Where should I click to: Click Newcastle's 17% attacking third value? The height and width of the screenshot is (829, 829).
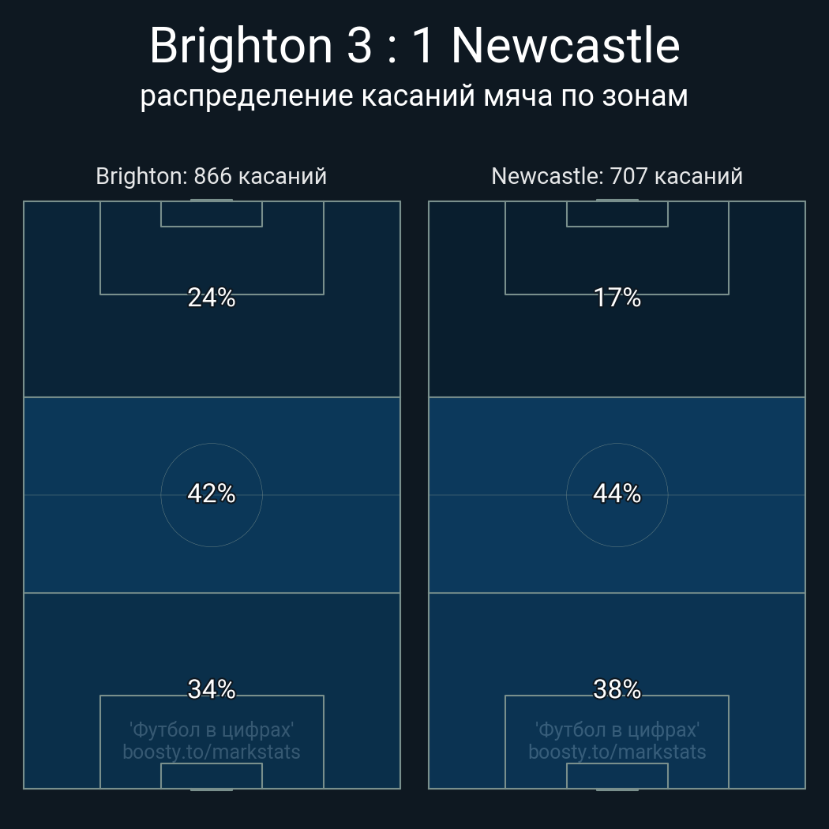[x=617, y=298]
